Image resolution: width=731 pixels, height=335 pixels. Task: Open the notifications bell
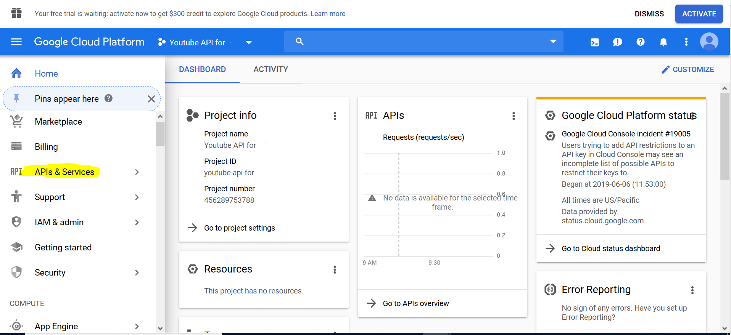(663, 42)
